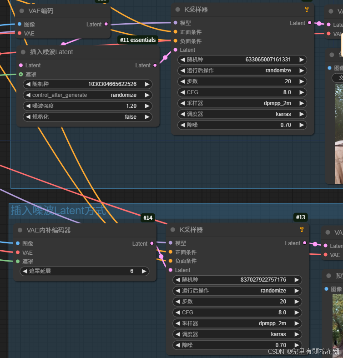Open top K采样器 运行后操作 randomize dropdown
343x358 pixels.
(x=242, y=71)
